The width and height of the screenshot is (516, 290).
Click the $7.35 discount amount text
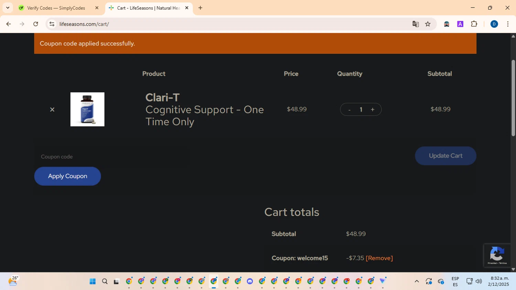click(355, 258)
